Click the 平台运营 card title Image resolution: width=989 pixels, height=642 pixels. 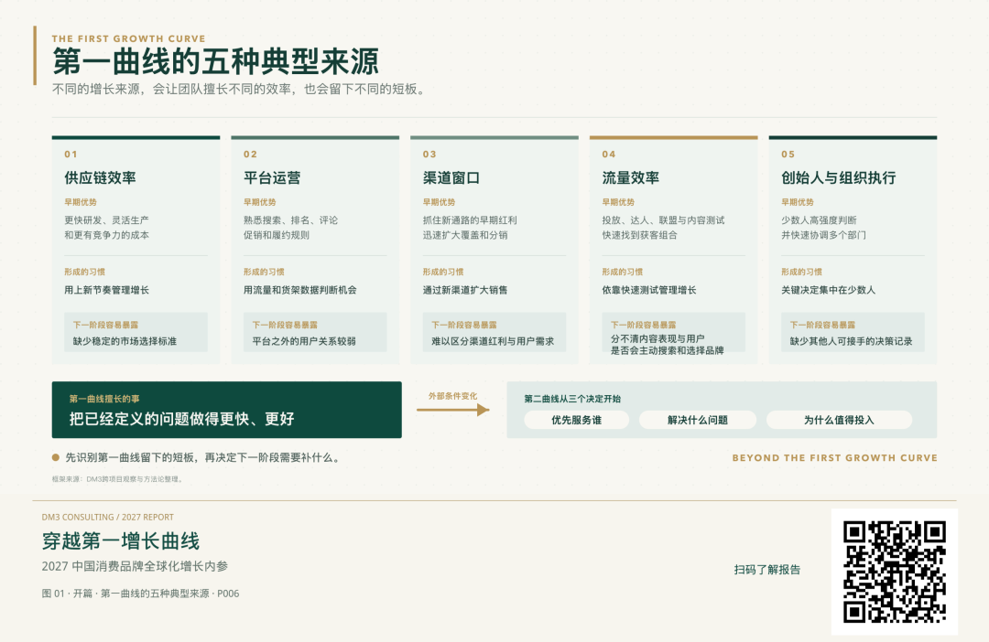tap(272, 177)
